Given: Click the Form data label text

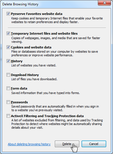Looking at the screenshot, I should pyautogui.click(x=19, y=88).
